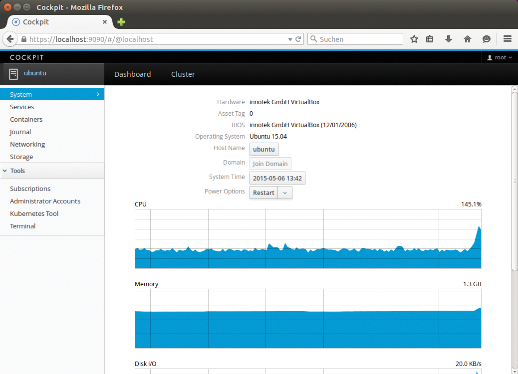
Task: Open the root user dropdown menu
Action: coord(500,57)
